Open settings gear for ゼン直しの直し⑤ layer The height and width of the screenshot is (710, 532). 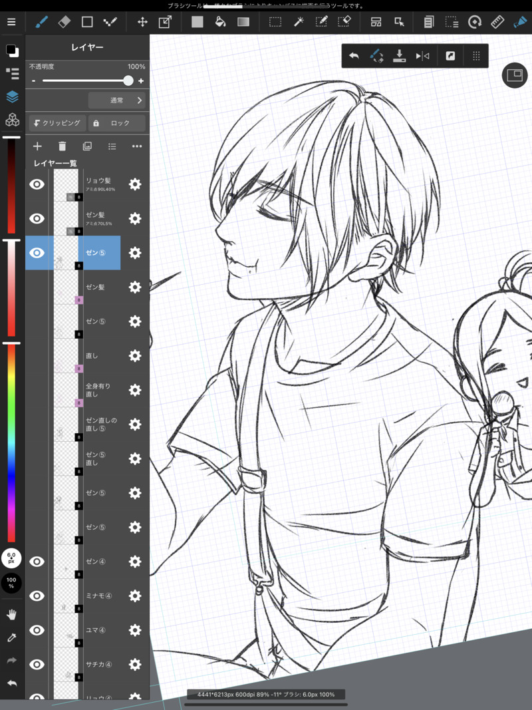coord(135,425)
